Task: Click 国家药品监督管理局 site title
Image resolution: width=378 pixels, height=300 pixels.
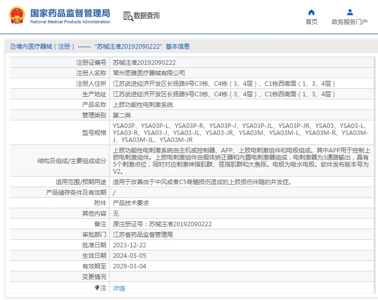Action: 70,13
